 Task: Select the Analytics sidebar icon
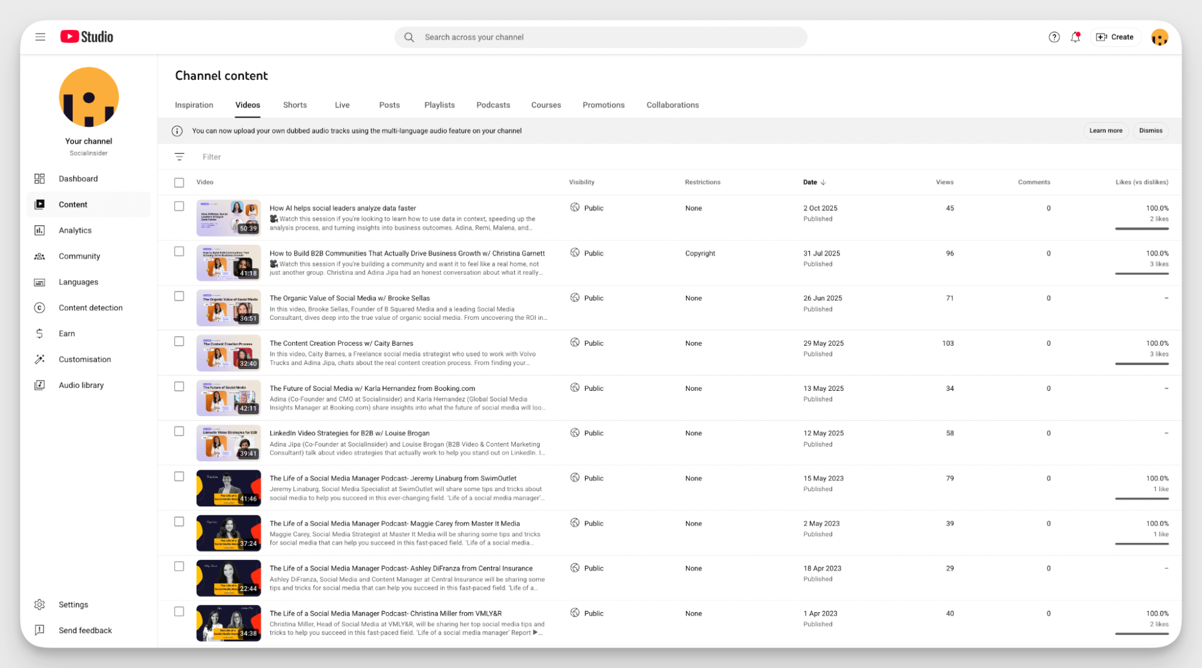click(40, 230)
